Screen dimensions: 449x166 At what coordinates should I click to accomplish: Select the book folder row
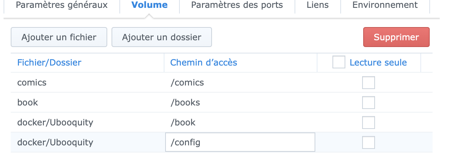pyautogui.click(x=28, y=103)
